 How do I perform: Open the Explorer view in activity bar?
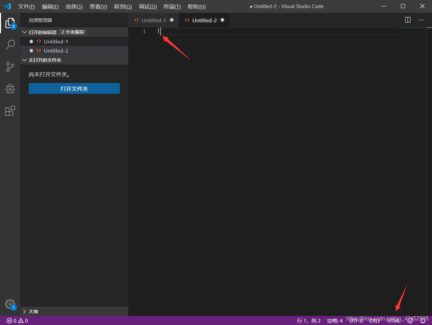tap(10, 23)
